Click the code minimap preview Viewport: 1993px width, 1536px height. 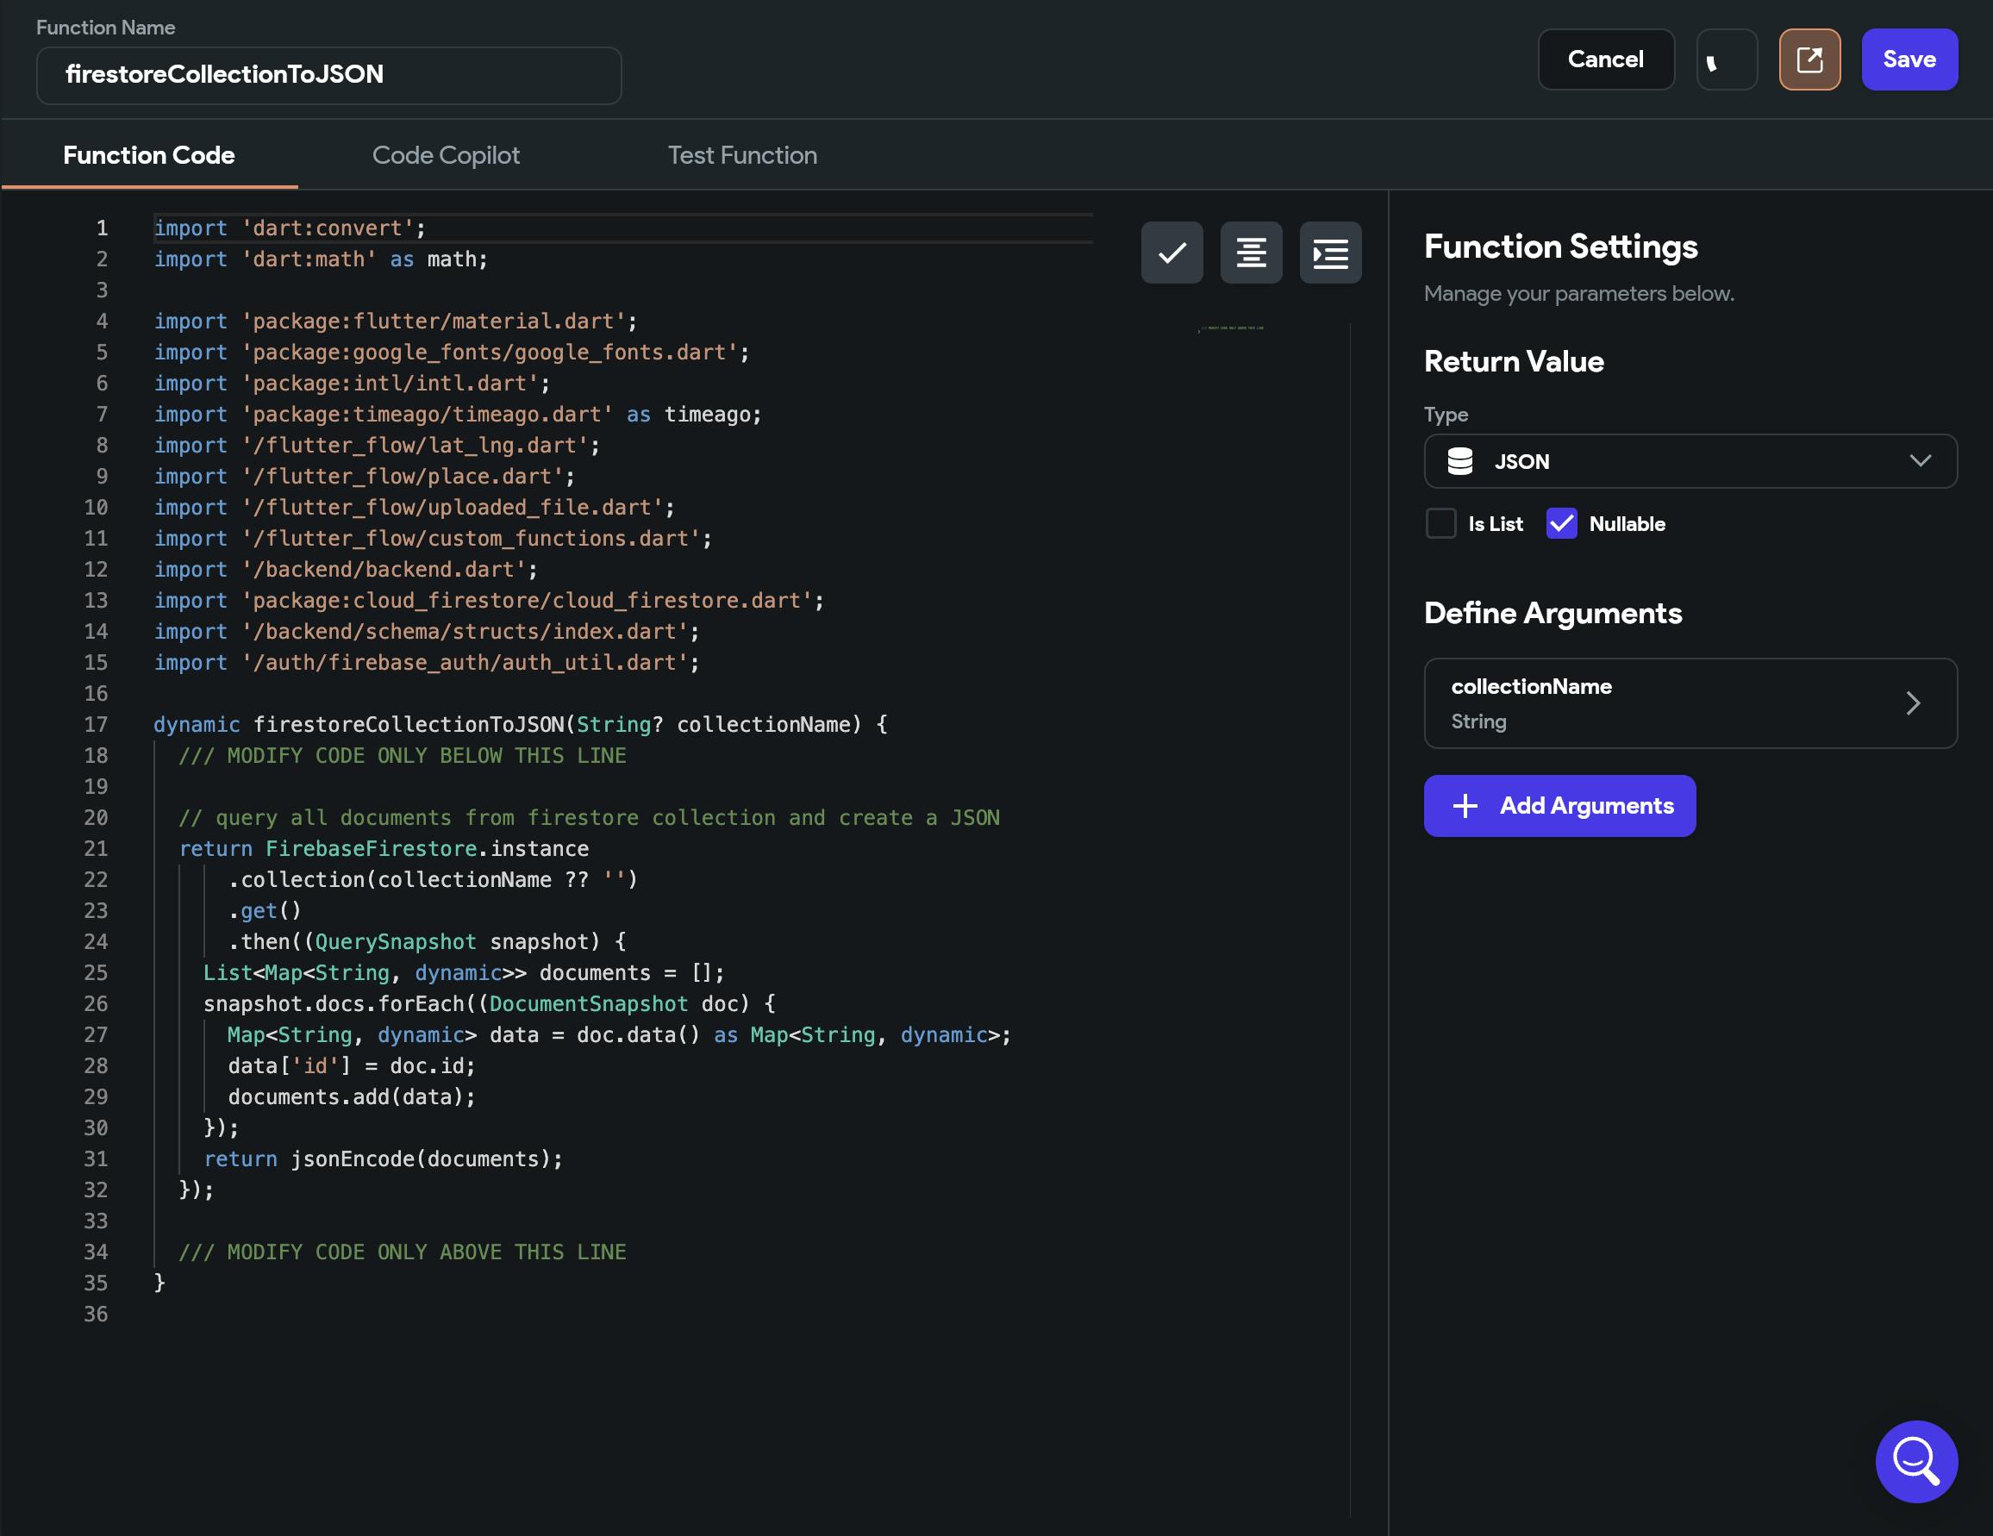(x=1232, y=328)
